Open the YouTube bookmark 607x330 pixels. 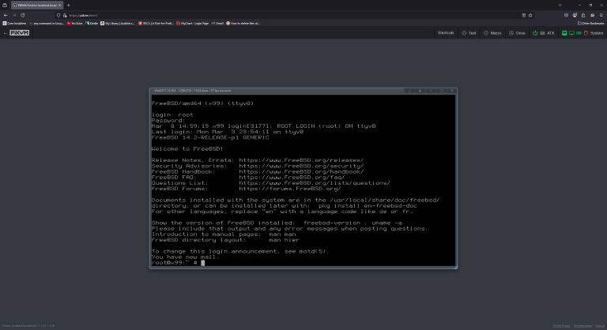click(x=75, y=24)
